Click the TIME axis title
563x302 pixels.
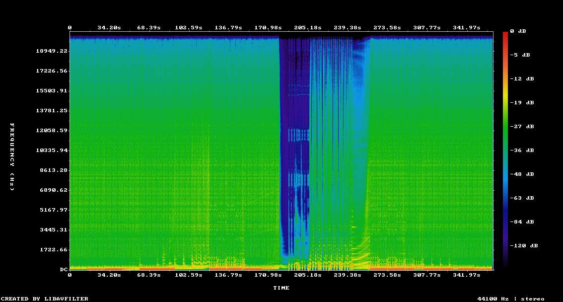pyautogui.click(x=281, y=288)
